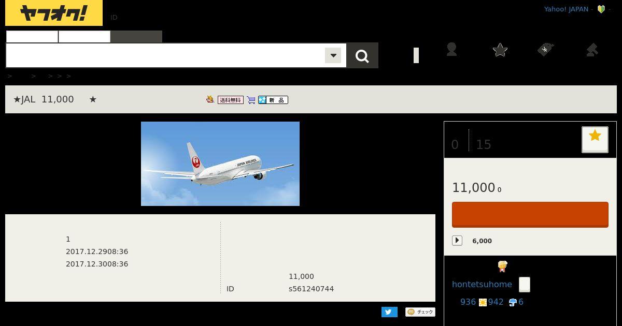Expand the 6,000 buy-now arrow
The image size is (622, 326).
457,241
